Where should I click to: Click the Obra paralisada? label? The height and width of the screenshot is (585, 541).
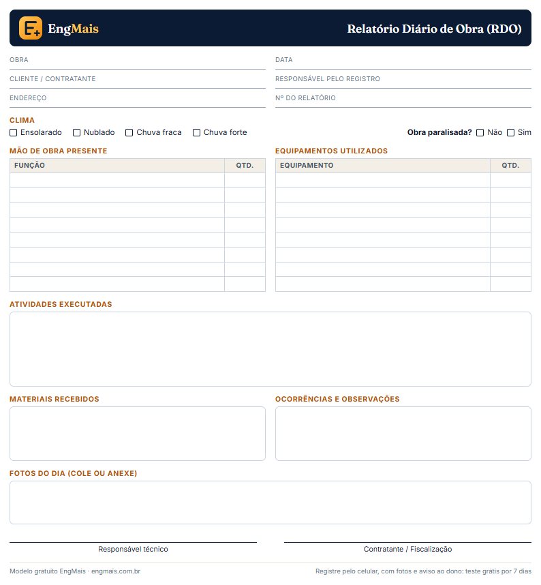click(x=439, y=132)
